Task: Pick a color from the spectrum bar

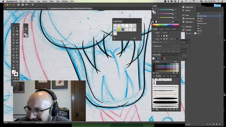Action: (x=166, y=25)
